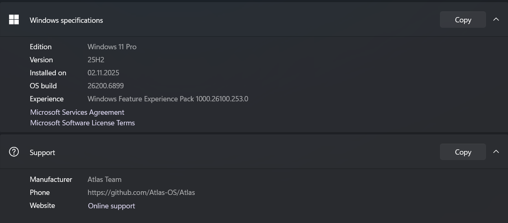Viewport: 508px width, 223px height.
Task: Open the Microsoft Services Agreement link
Action: pyautogui.click(x=77, y=112)
